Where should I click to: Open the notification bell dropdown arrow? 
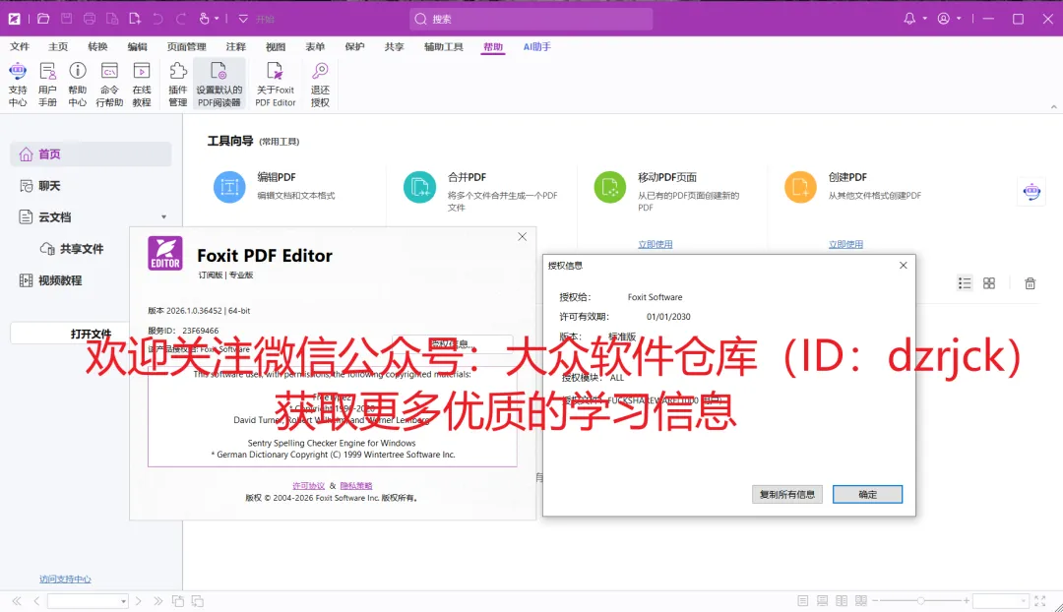pyautogui.click(x=924, y=19)
